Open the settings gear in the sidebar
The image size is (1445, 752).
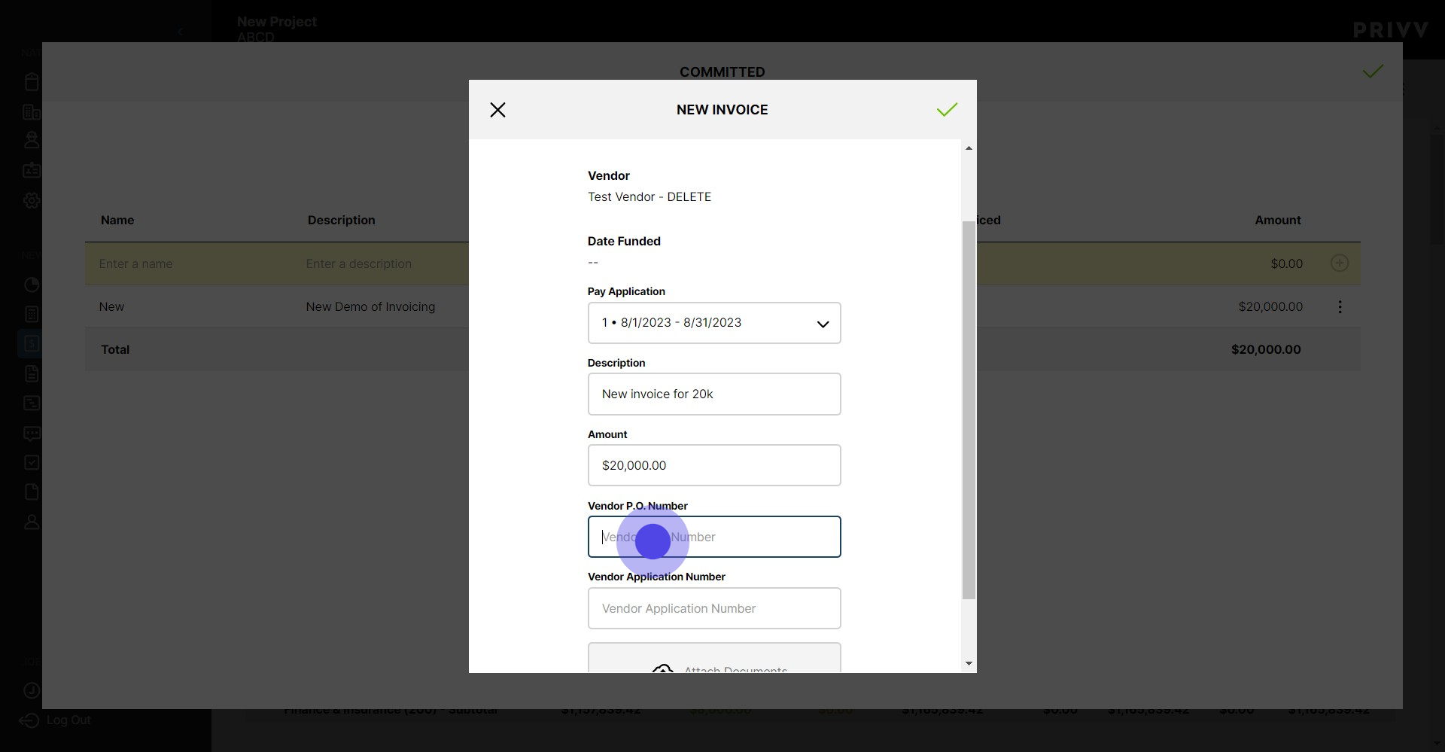32,201
